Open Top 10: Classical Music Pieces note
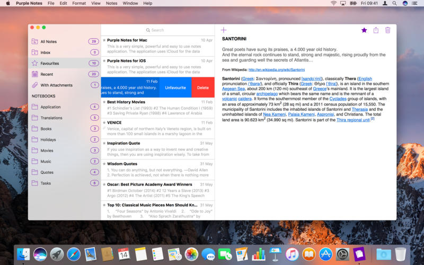424x265 pixels. tap(157, 210)
